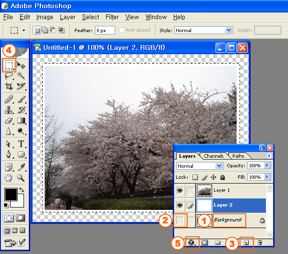Select the Brush tool

(x=21, y=99)
